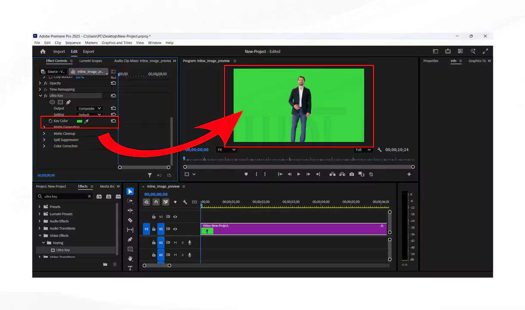Toggle Ultra Key fx on/off
This screenshot has height=310, width=525.
[46, 96]
